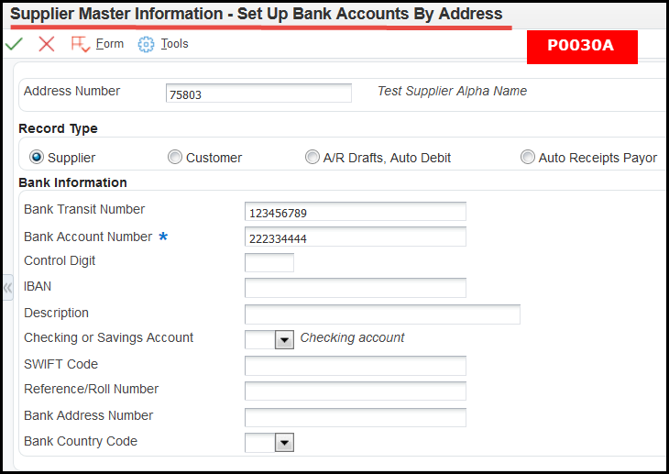669x474 pixels.
Task: Choose A/R Drafts, Auto Debit option
Action: tap(313, 157)
